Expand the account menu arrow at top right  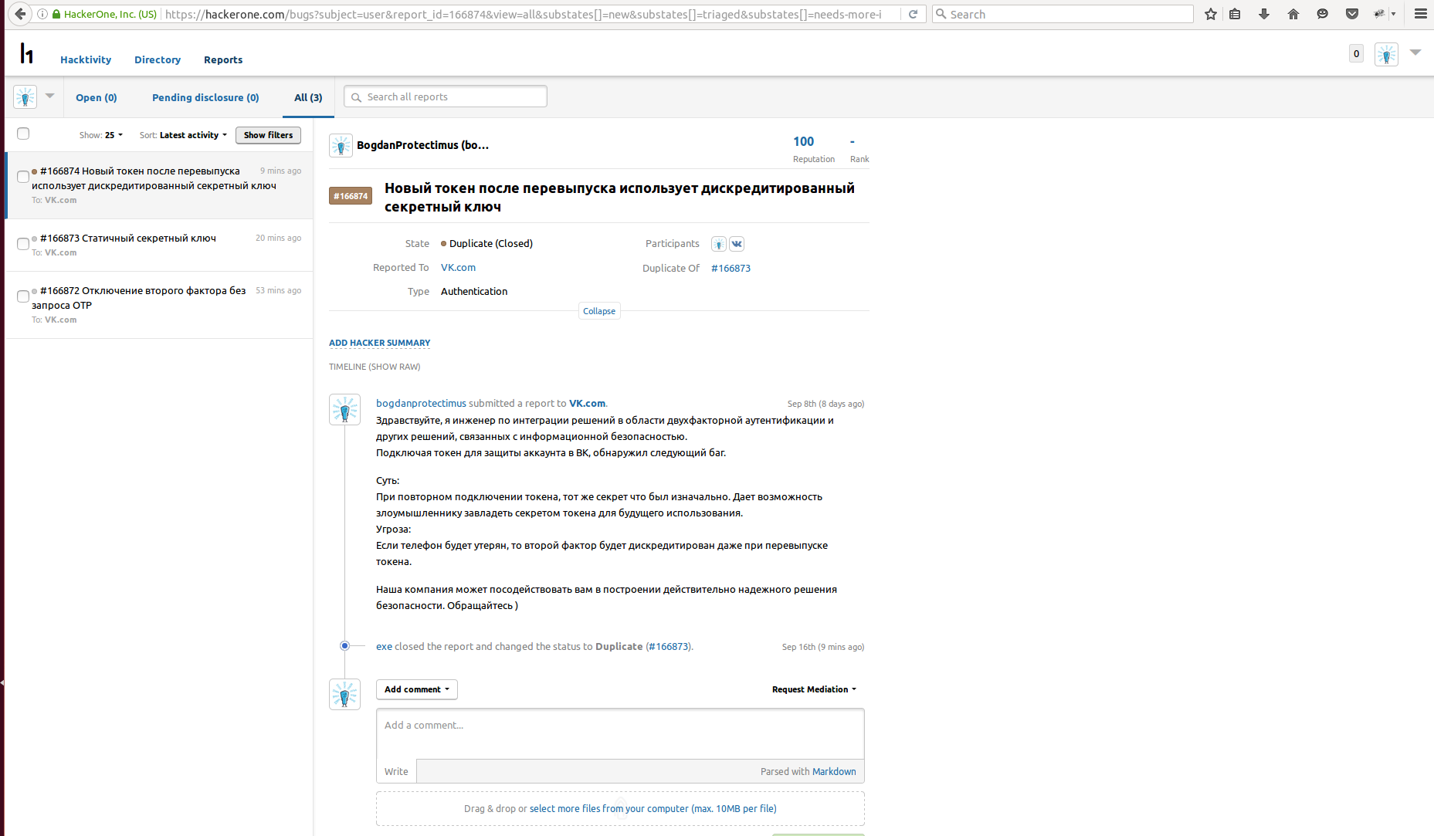tap(1415, 52)
